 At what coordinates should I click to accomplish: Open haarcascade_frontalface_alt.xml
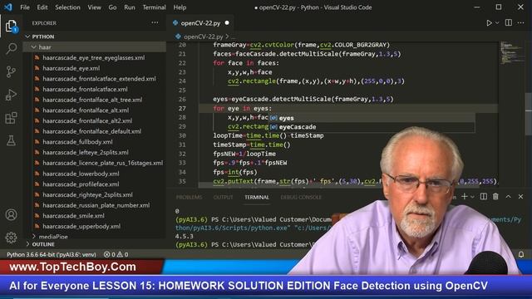pos(86,110)
